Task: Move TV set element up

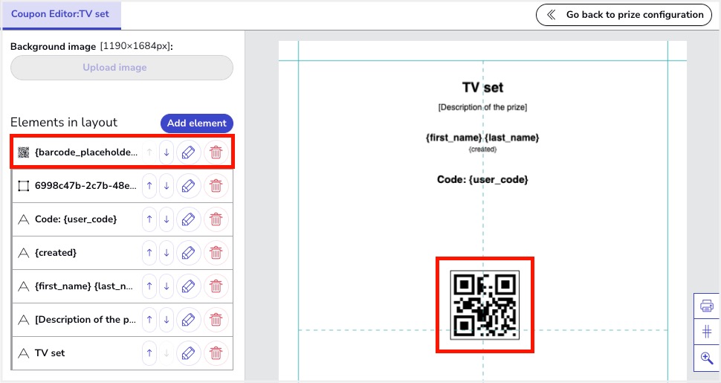Action: 149,353
